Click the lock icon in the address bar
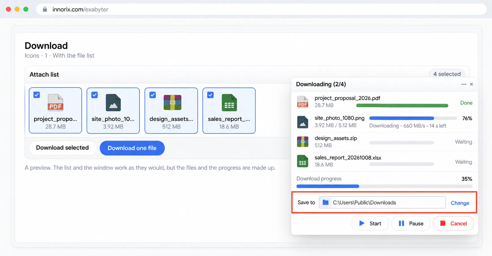492x256 pixels. [45, 9]
